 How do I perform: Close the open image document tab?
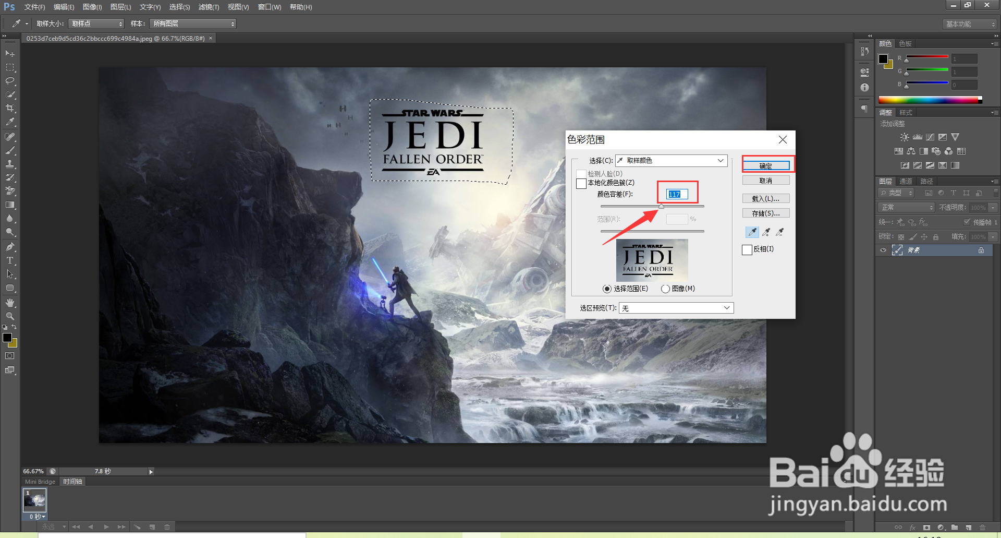point(211,38)
